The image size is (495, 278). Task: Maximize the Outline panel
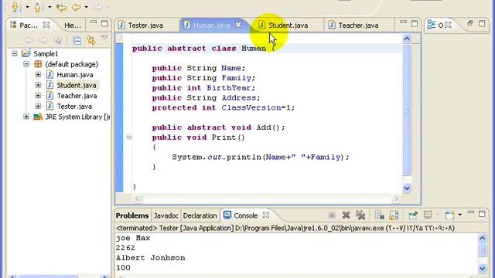pos(482,24)
